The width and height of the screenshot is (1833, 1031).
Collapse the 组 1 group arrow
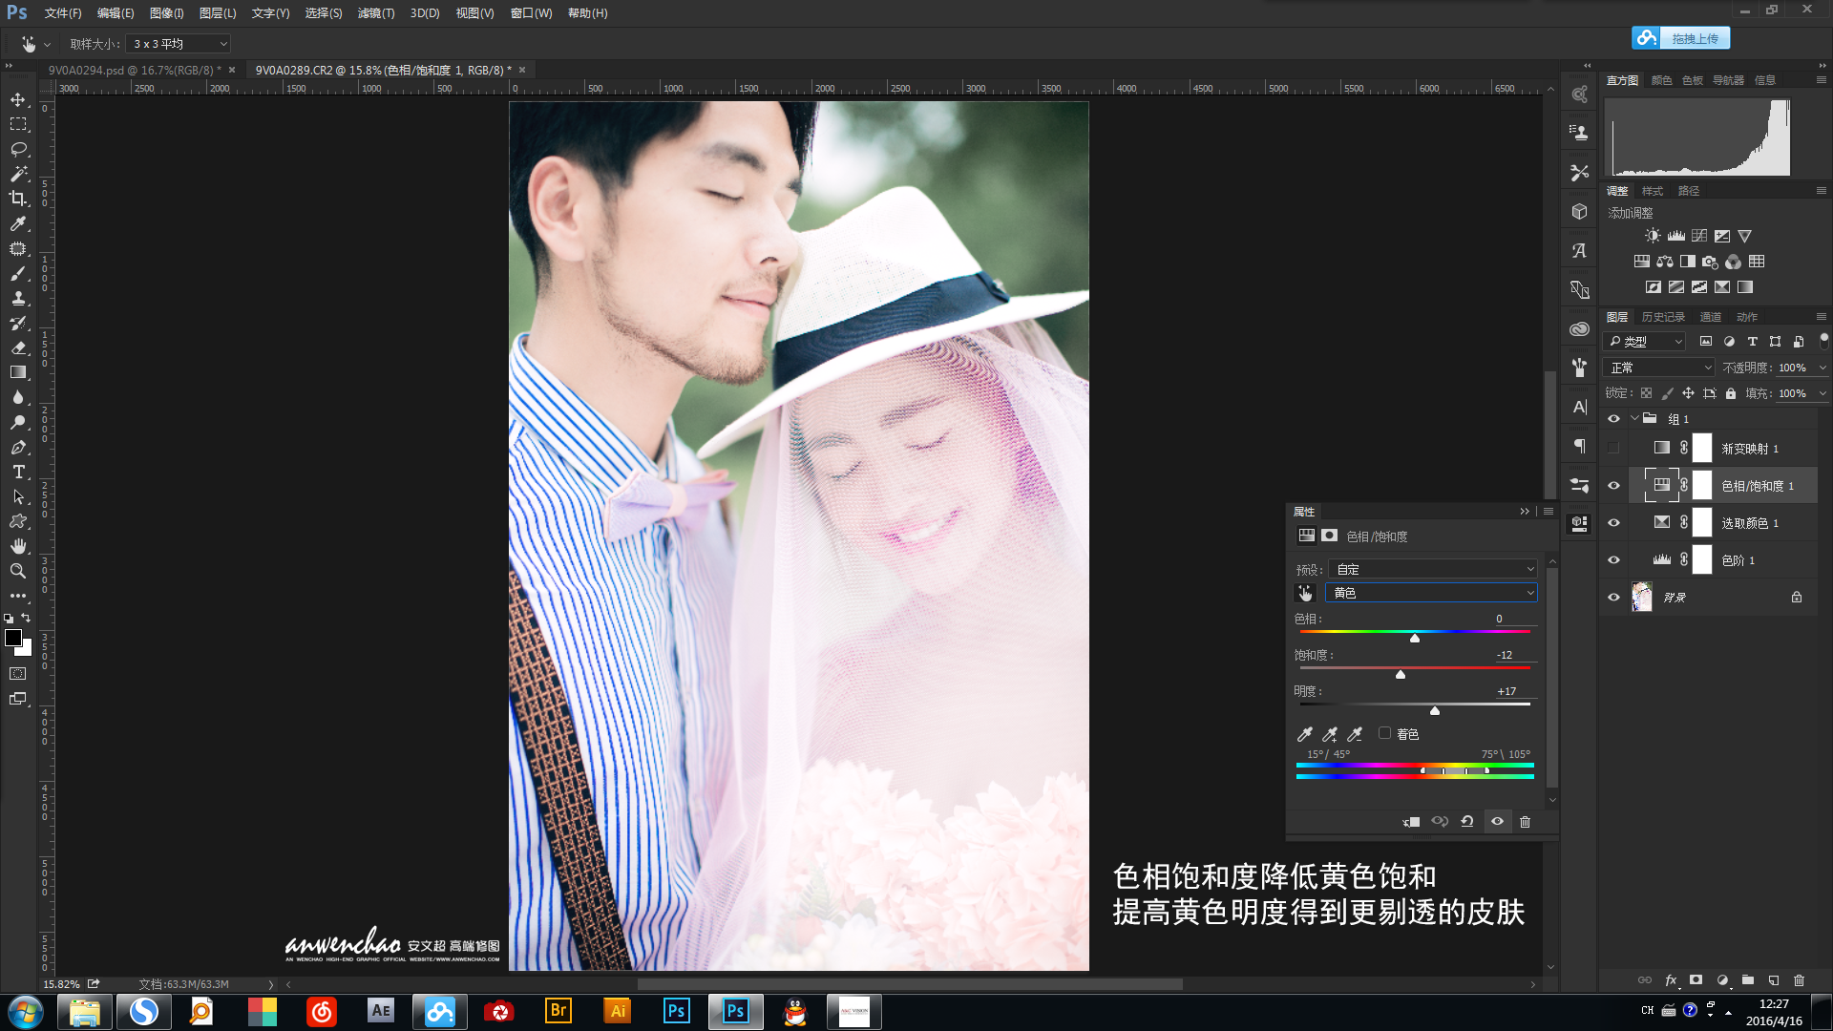click(x=1634, y=418)
